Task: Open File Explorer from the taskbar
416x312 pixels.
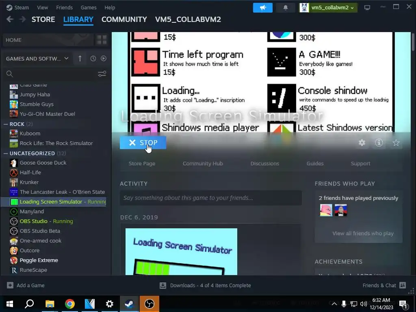Action: (50, 304)
